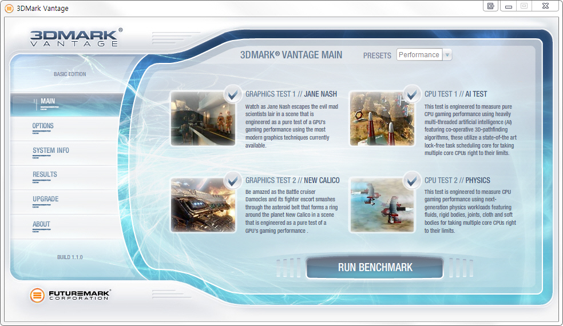Open the Presets dropdown arrow
The image size is (563, 326).
pyautogui.click(x=447, y=55)
